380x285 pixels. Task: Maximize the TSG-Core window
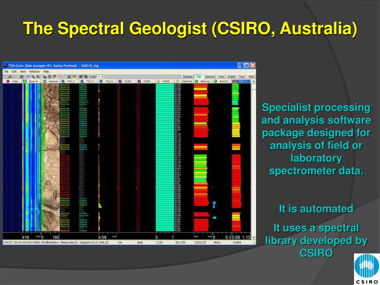click(246, 65)
